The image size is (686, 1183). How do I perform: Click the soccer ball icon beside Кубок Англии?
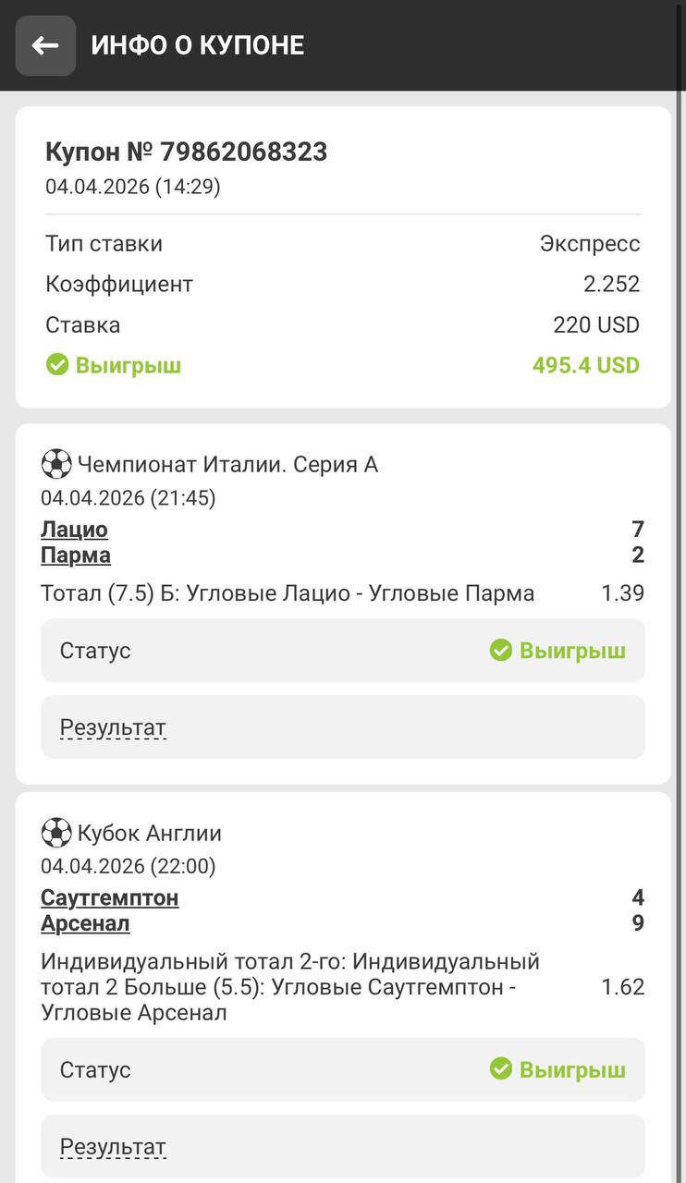coord(56,833)
